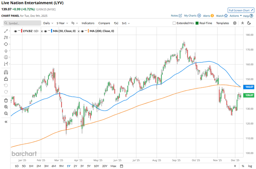This screenshot has height=169, width=256.
Task: Hide the MA (50, Close, 0) line
Action: click(46, 31)
